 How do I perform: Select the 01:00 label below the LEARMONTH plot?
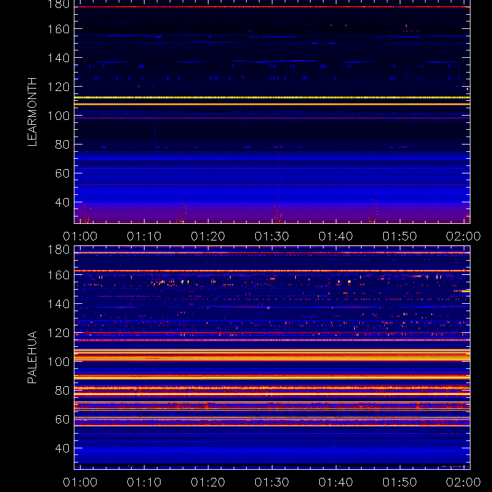click(x=80, y=236)
